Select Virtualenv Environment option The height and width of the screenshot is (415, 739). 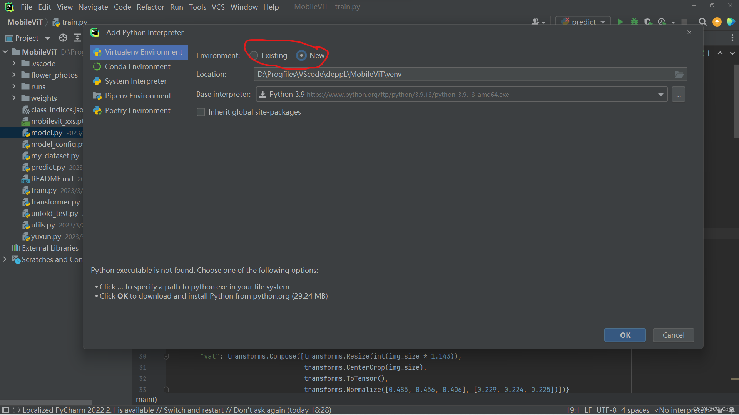click(x=139, y=52)
